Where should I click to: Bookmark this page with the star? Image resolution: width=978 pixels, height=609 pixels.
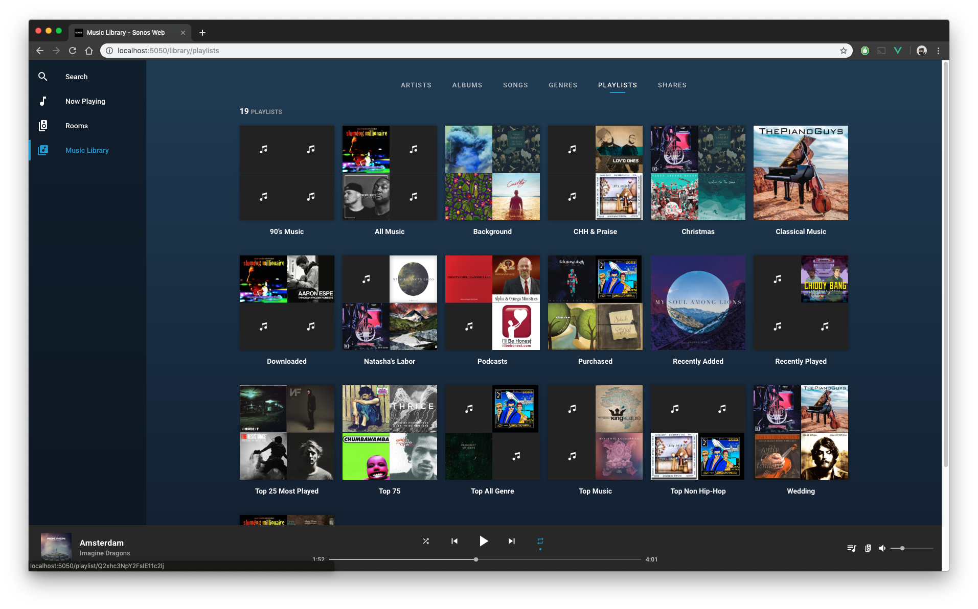click(x=844, y=51)
